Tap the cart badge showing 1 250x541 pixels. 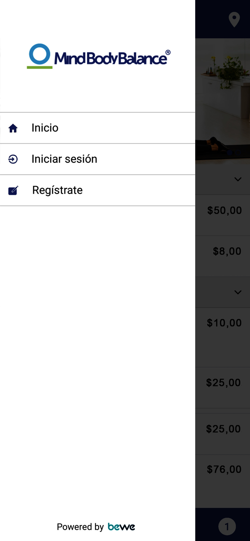point(227,527)
